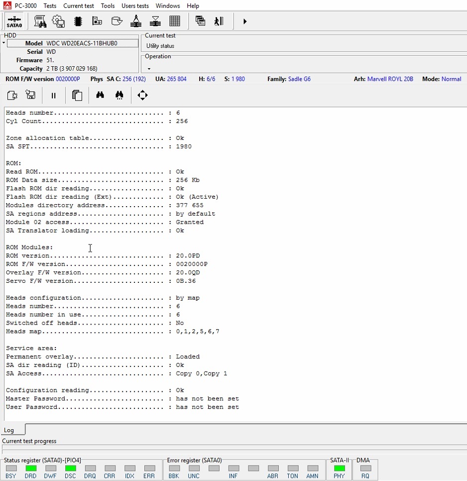Click the AMN error register indicator
The width and height of the screenshot is (467, 481).
point(313,468)
